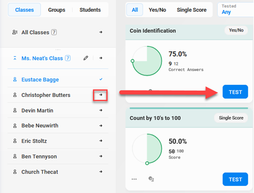
Task: Click the 50.0% progress circle chart
Action: 147,149
